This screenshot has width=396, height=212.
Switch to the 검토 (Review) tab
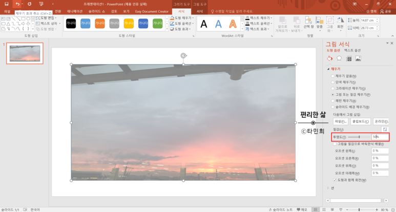[x=114, y=11]
